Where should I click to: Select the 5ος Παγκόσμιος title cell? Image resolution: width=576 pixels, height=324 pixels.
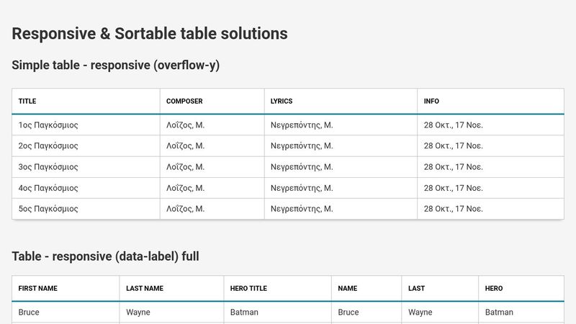[x=86, y=209]
